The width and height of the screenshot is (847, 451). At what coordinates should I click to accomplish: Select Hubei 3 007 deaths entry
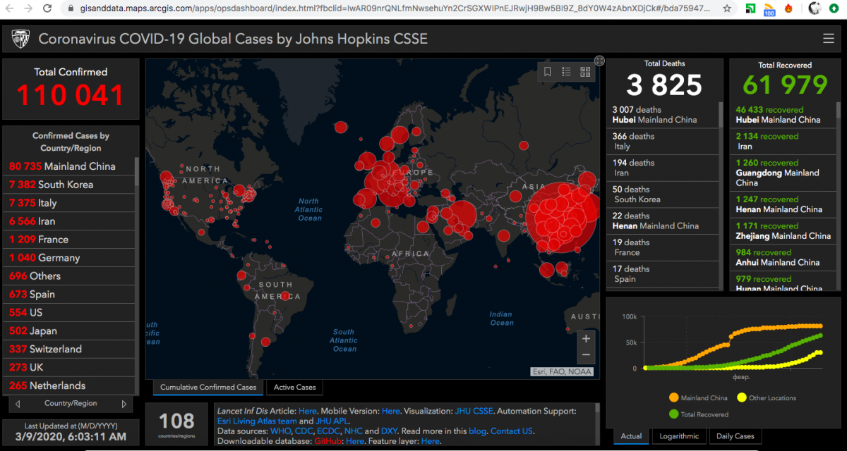663,115
